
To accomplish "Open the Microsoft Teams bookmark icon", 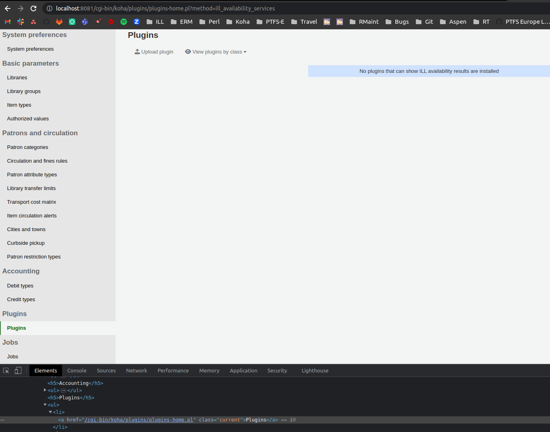I will tap(85, 22).
